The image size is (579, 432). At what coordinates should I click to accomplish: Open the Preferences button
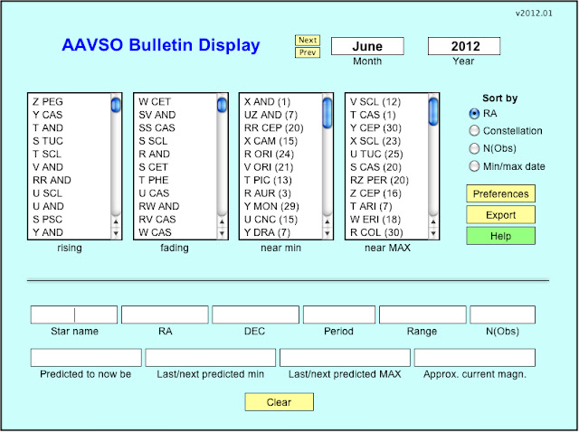500,193
